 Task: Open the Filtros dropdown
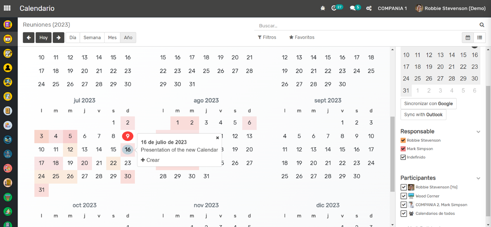(267, 38)
